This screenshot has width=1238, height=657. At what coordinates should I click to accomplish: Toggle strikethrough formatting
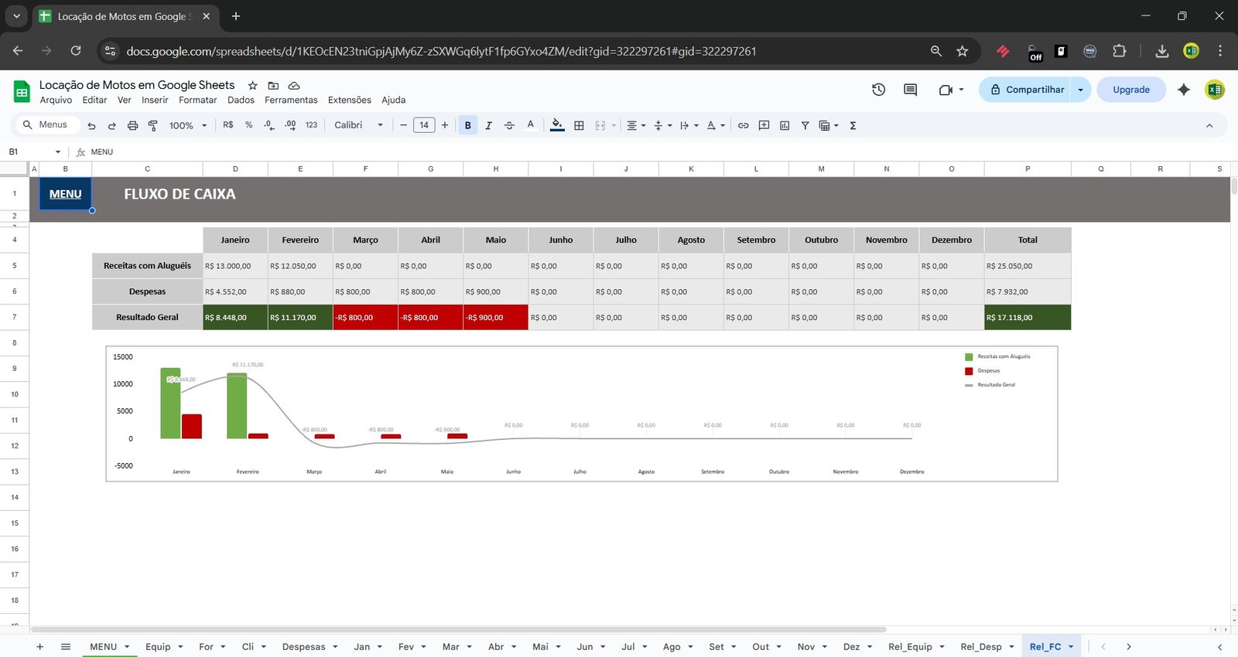point(509,125)
